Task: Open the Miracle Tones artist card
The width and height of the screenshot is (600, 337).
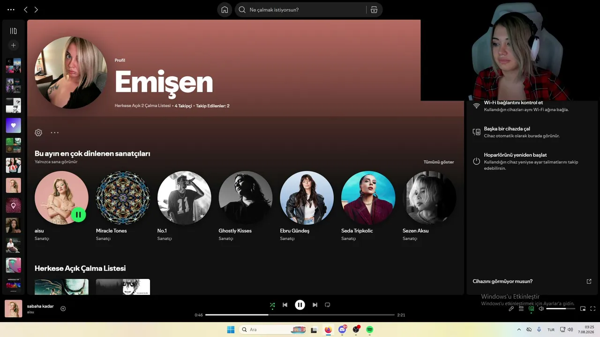Action: (x=123, y=206)
